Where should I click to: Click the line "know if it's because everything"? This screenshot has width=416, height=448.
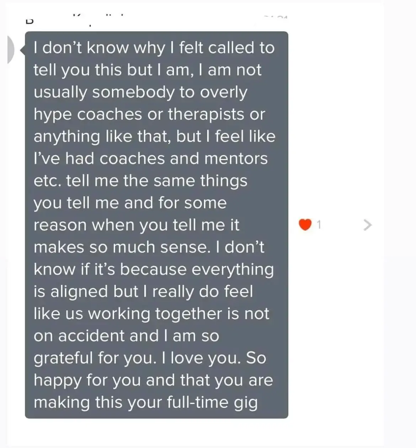click(x=154, y=269)
